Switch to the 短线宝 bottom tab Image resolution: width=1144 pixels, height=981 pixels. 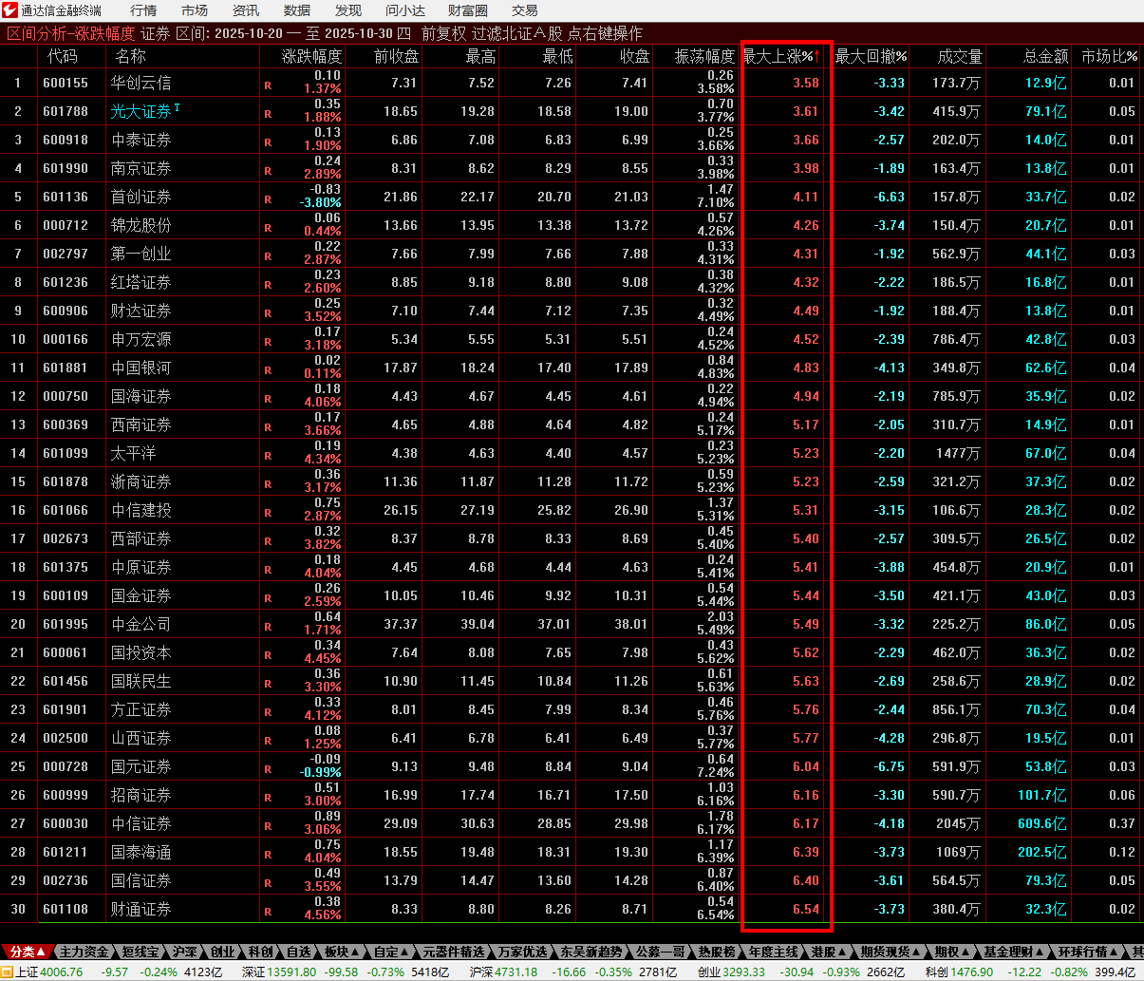click(141, 952)
